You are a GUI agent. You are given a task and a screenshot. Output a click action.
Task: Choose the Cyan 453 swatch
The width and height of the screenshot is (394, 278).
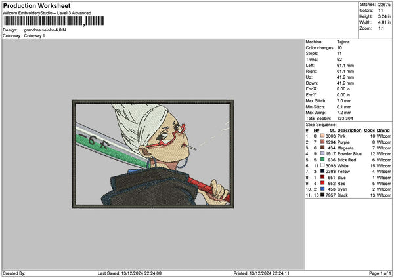(322, 189)
